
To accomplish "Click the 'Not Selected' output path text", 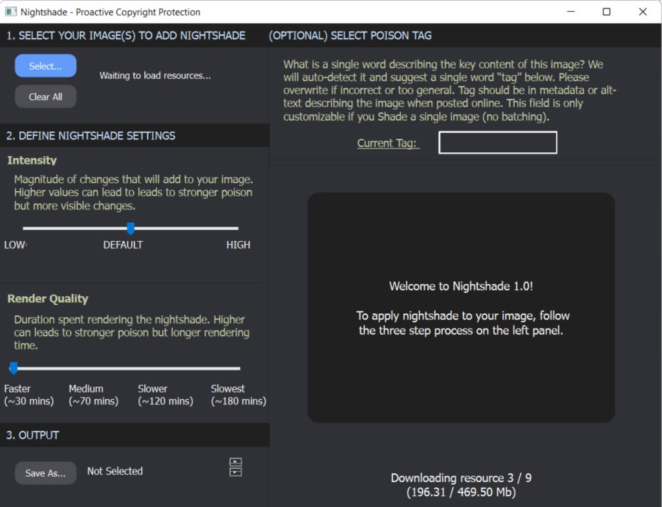I will point(115,471).
